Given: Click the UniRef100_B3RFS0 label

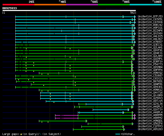Looking at the screenshot, I should 150,62.
